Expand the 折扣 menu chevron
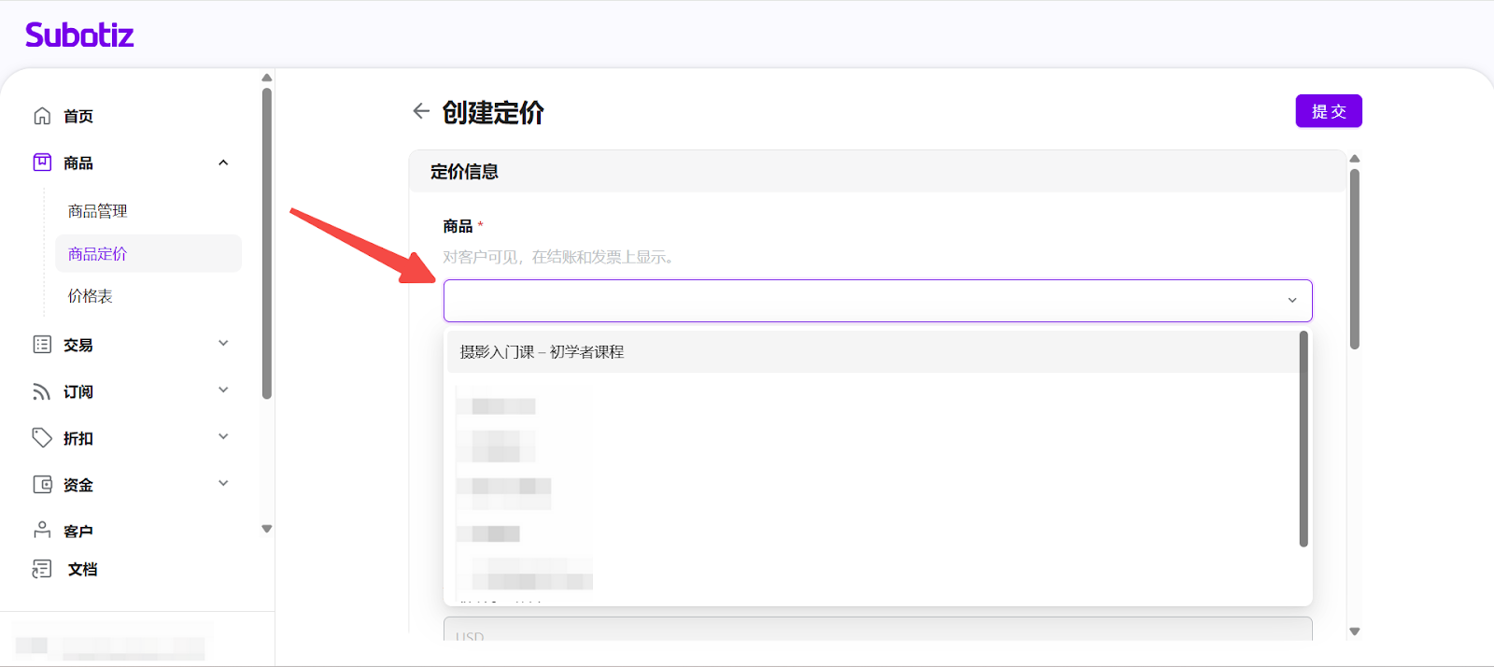 pos(223,436)
